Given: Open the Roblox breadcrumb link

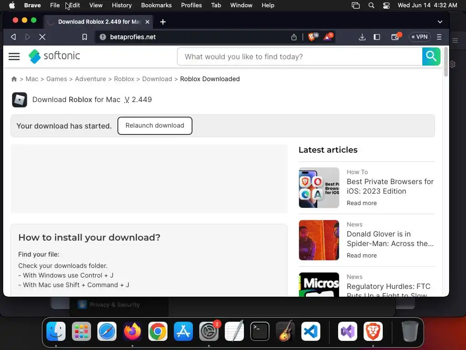Looking at the screenshot, I should tap(124, 79).
